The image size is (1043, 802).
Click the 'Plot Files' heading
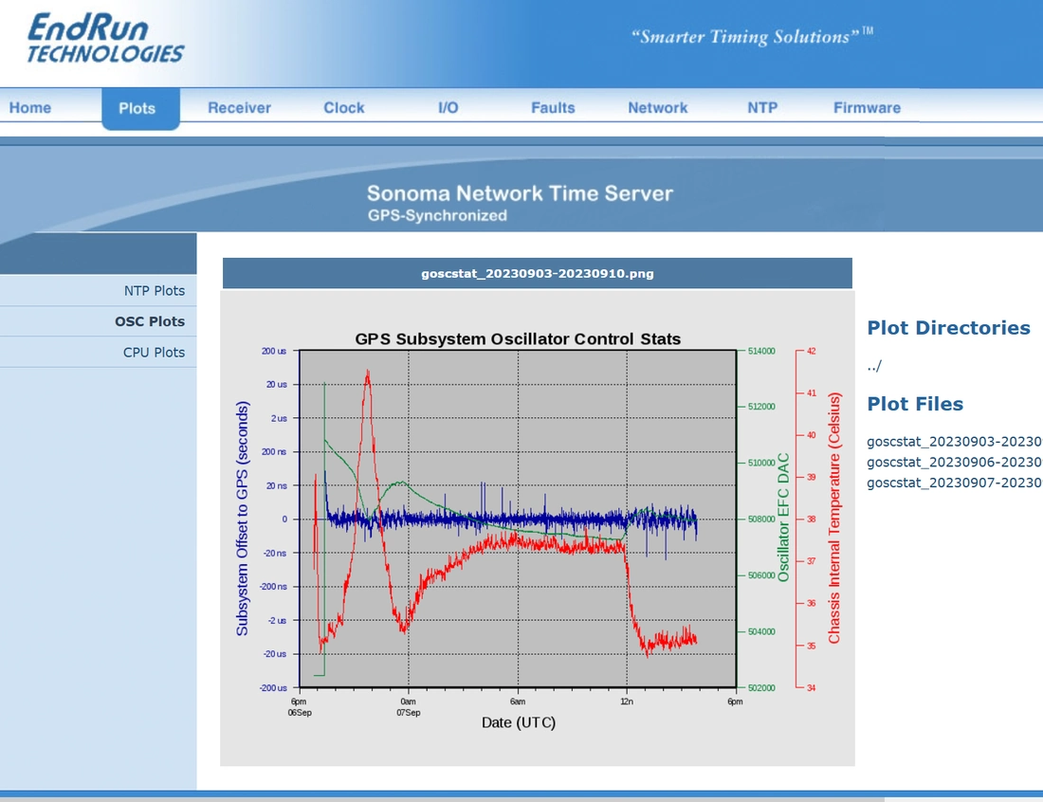click(x=915, y=404)
